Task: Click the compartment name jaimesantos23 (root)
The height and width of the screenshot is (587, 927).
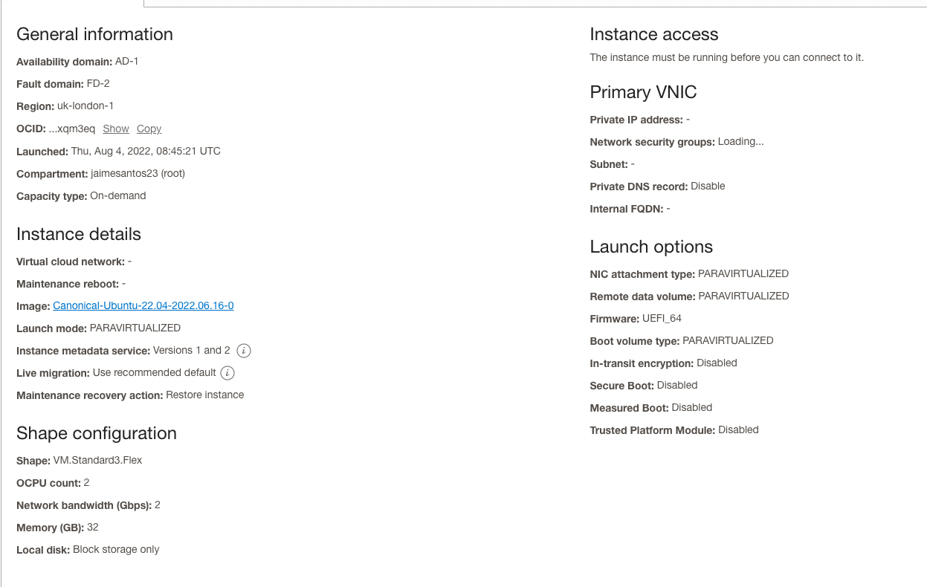Action: coord(138,173)
